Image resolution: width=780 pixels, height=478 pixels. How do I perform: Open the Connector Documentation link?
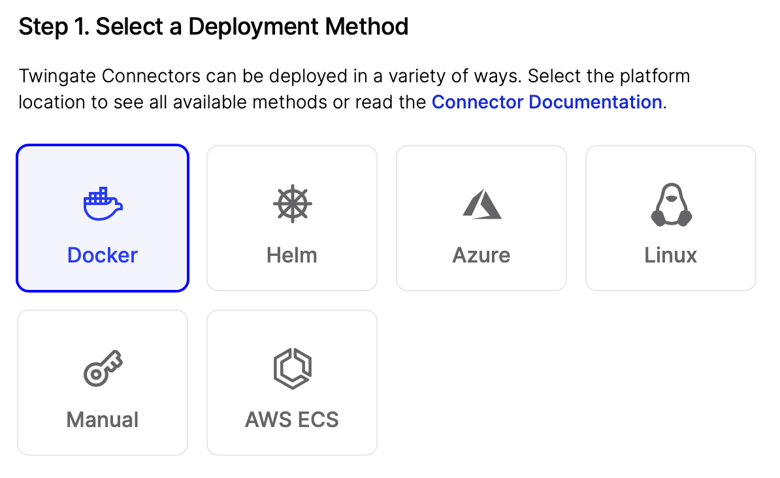[547, 102]
